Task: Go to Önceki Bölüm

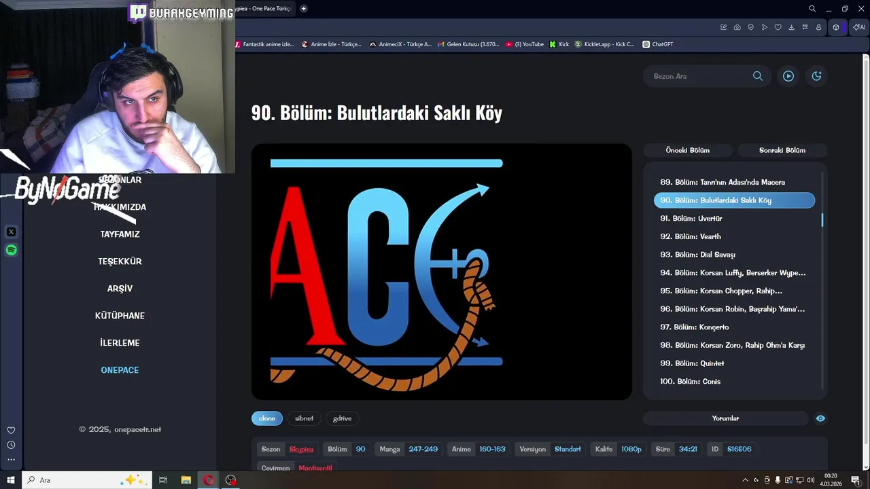Action: click(687, 150)
